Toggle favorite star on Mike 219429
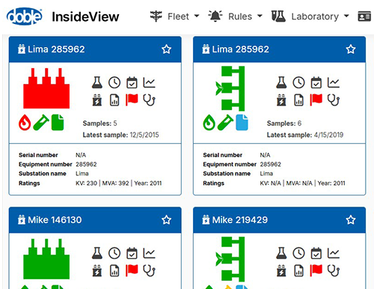374x289 pixels. tap(351, 220)
